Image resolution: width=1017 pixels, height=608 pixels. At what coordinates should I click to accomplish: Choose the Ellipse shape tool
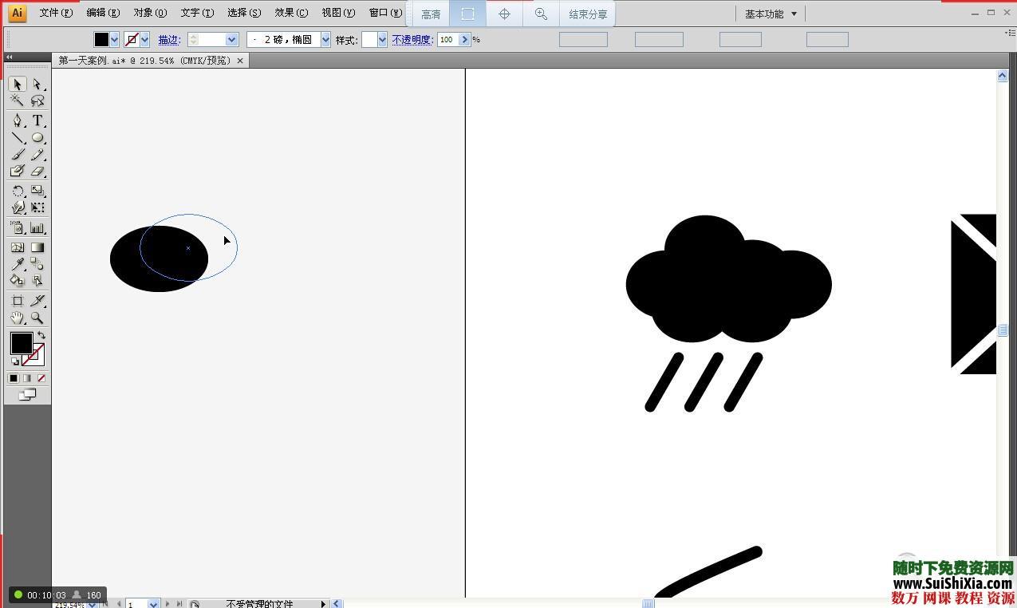tap(37, 137)
